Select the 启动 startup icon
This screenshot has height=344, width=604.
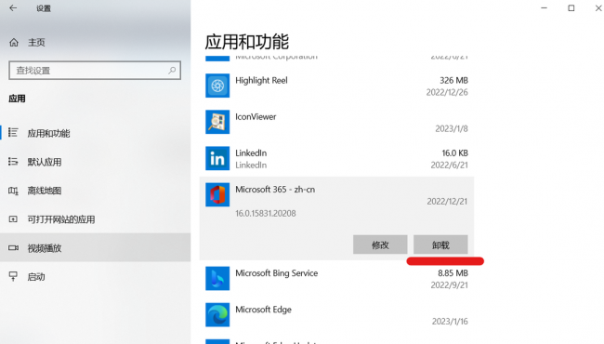[13, 276]
